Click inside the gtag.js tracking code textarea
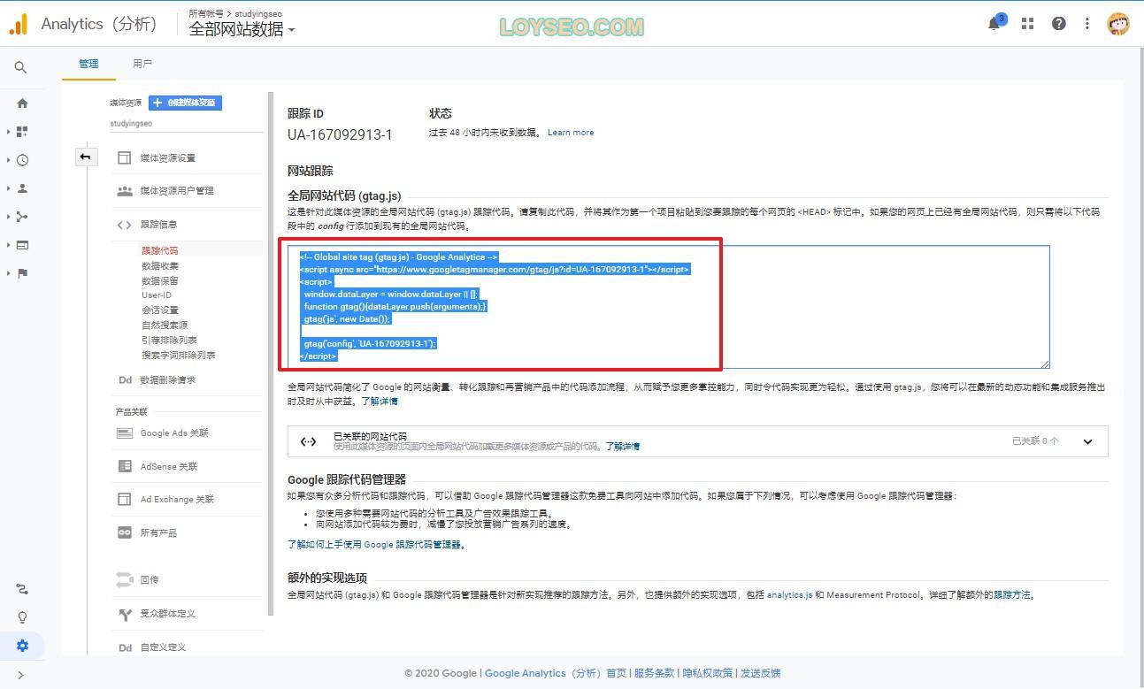 pos(669,307)
